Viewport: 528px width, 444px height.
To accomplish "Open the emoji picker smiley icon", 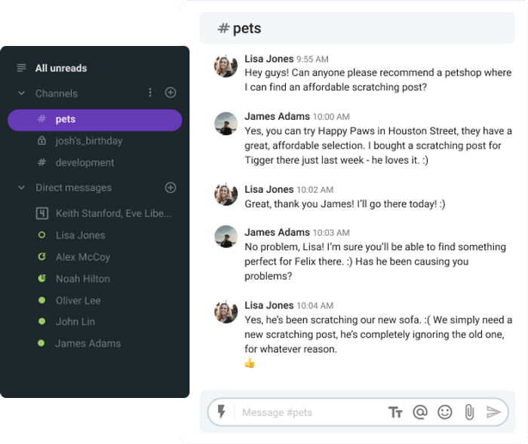I will [445, 412].
